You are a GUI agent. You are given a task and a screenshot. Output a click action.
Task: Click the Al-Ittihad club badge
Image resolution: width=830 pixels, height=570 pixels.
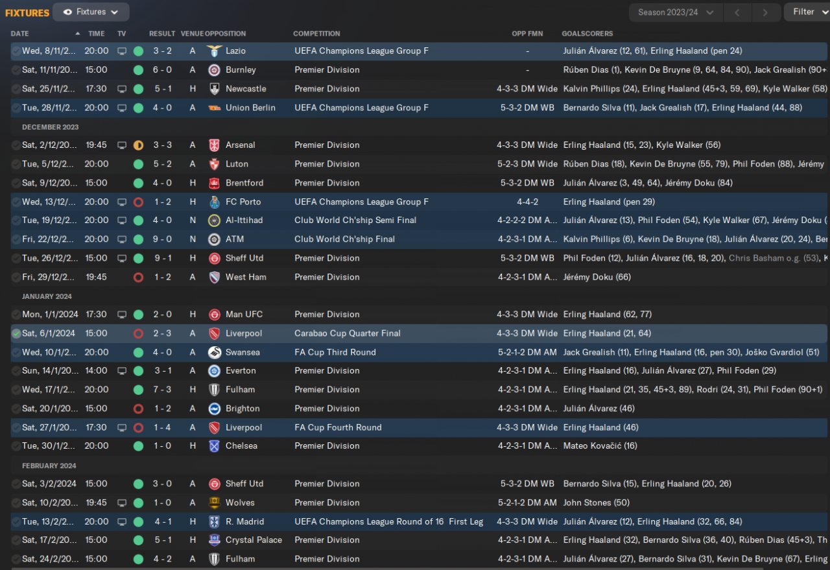(x=214, y=220)
